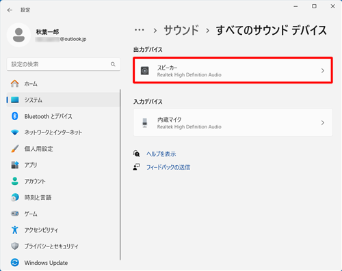Click the help icon beside ヘルプを表示
Image resolution: width=342 pixels, height=271 pixels.
(136, 154)
